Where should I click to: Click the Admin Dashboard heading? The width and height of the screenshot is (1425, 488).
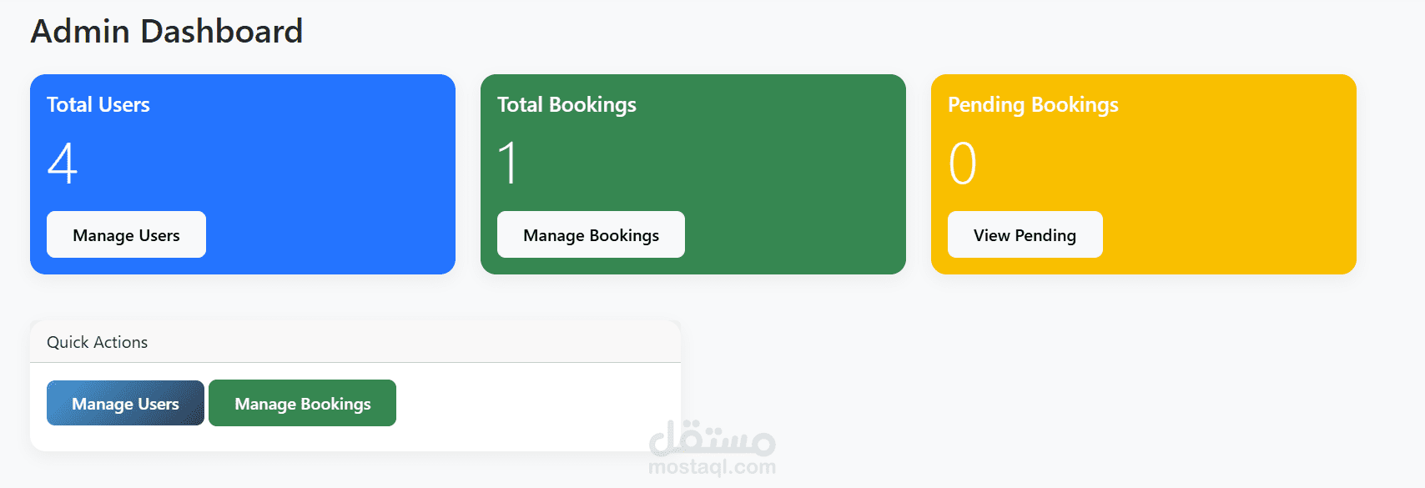point(167,32)
